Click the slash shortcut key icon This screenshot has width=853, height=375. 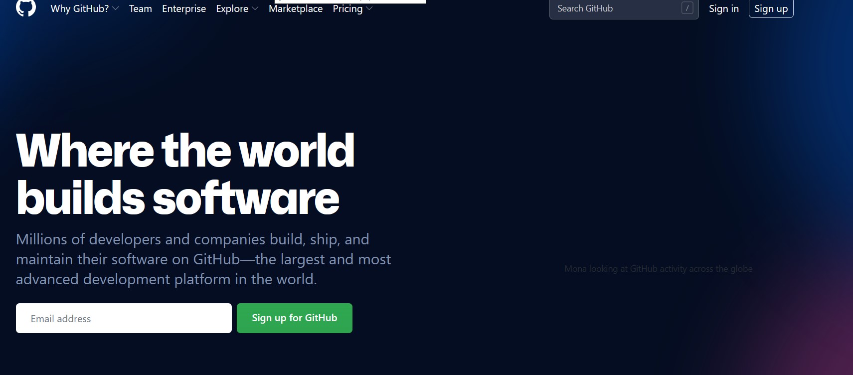687,8
